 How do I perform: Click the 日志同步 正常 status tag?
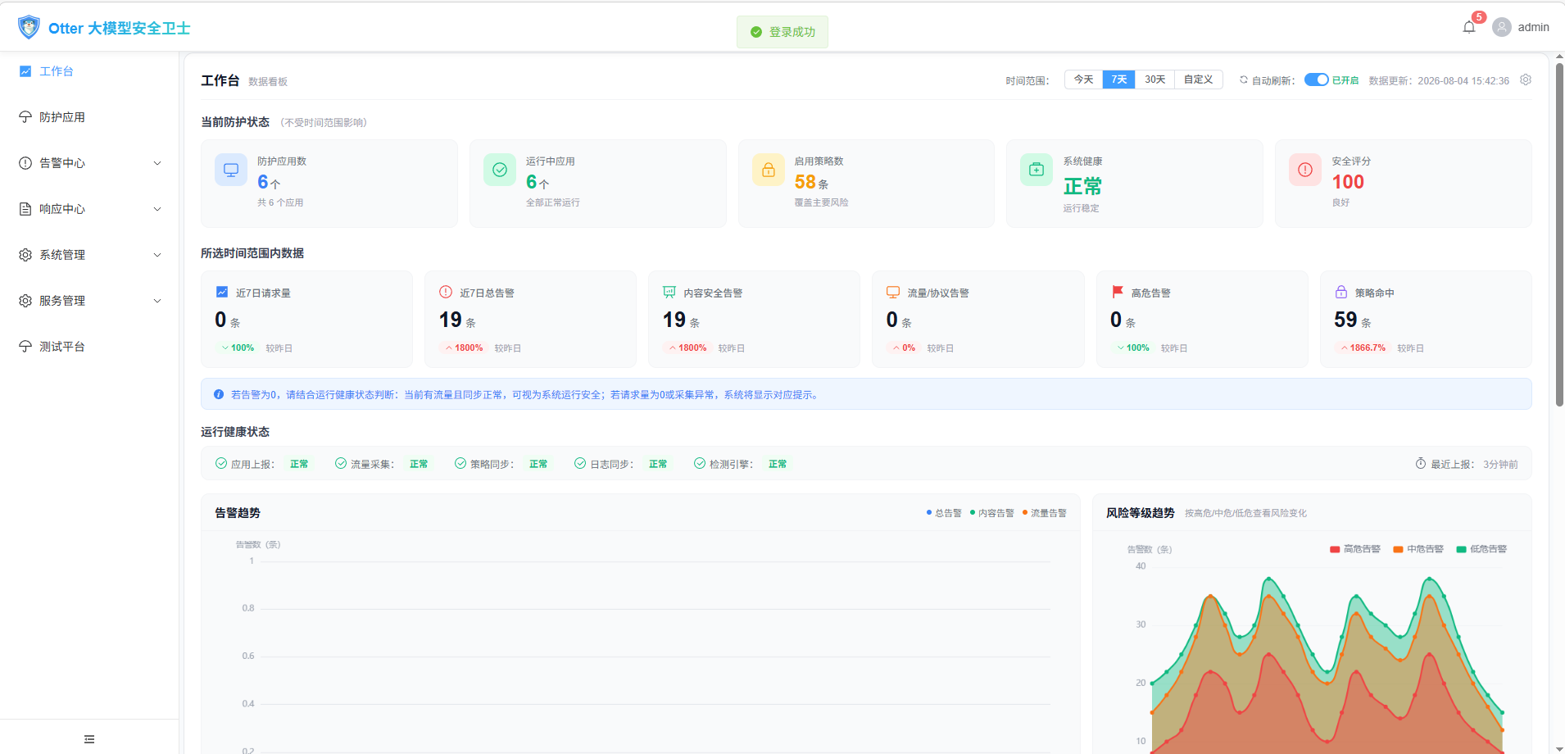658,464
